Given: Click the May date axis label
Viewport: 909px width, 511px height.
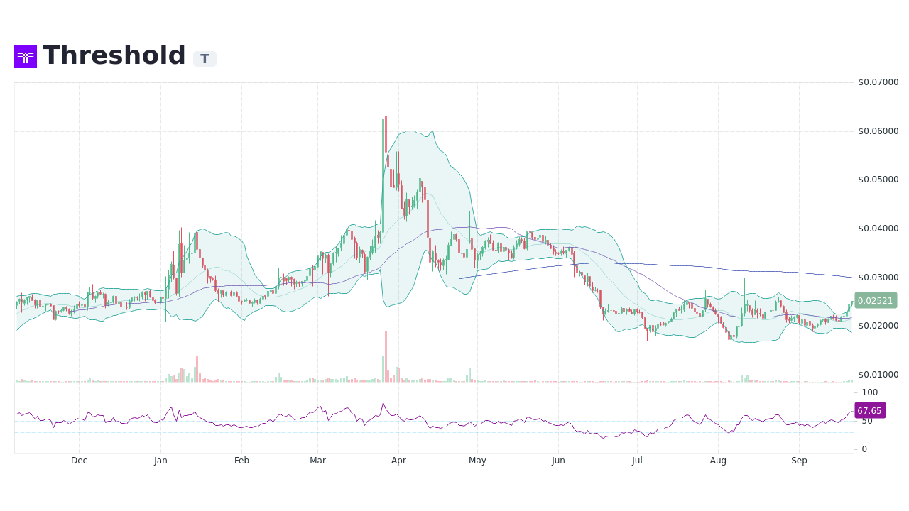Looking at the screenshot, I should pyautogui.click(x=477, y=461).
